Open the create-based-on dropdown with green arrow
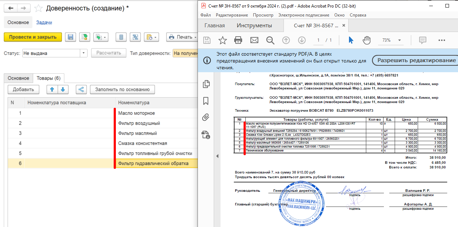This screenshot has width=458, height=227. (x=100, y=37)
